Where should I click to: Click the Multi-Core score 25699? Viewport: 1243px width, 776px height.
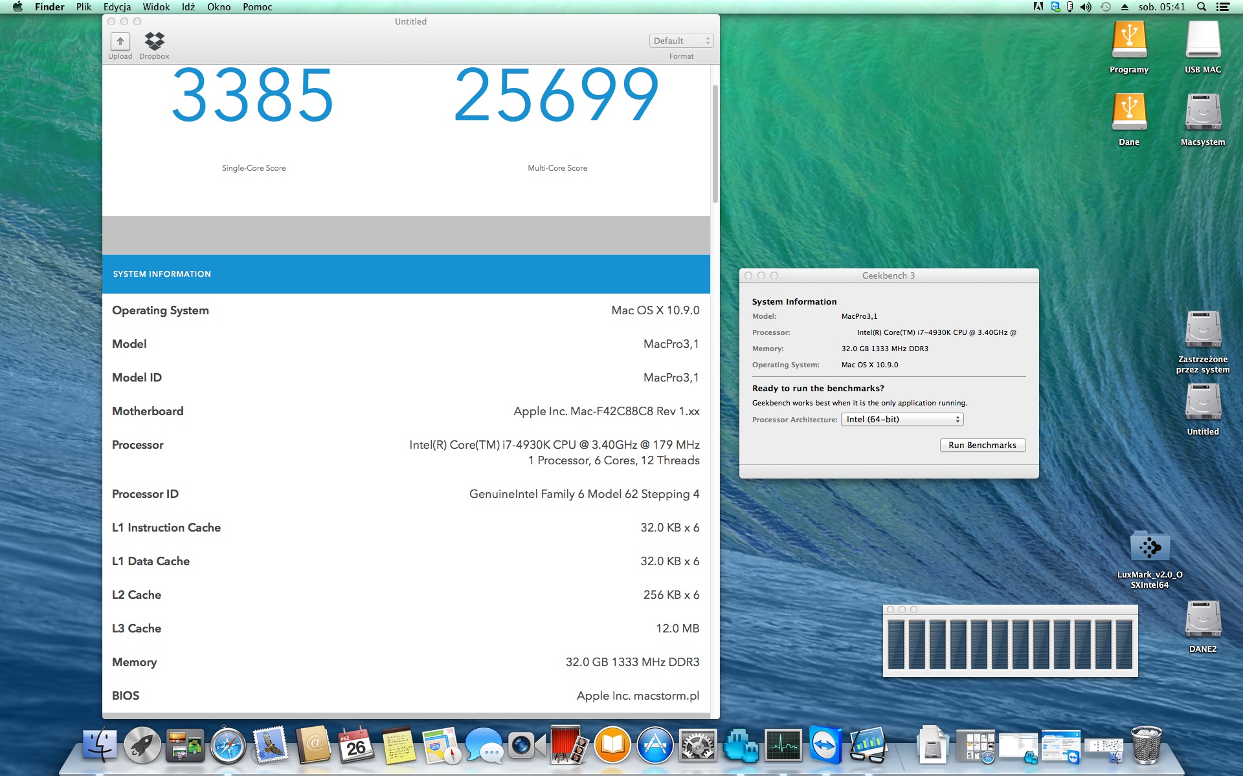pos(557,95)
